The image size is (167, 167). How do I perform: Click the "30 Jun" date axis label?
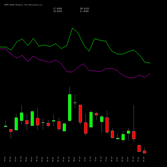(x=37, y=159)
